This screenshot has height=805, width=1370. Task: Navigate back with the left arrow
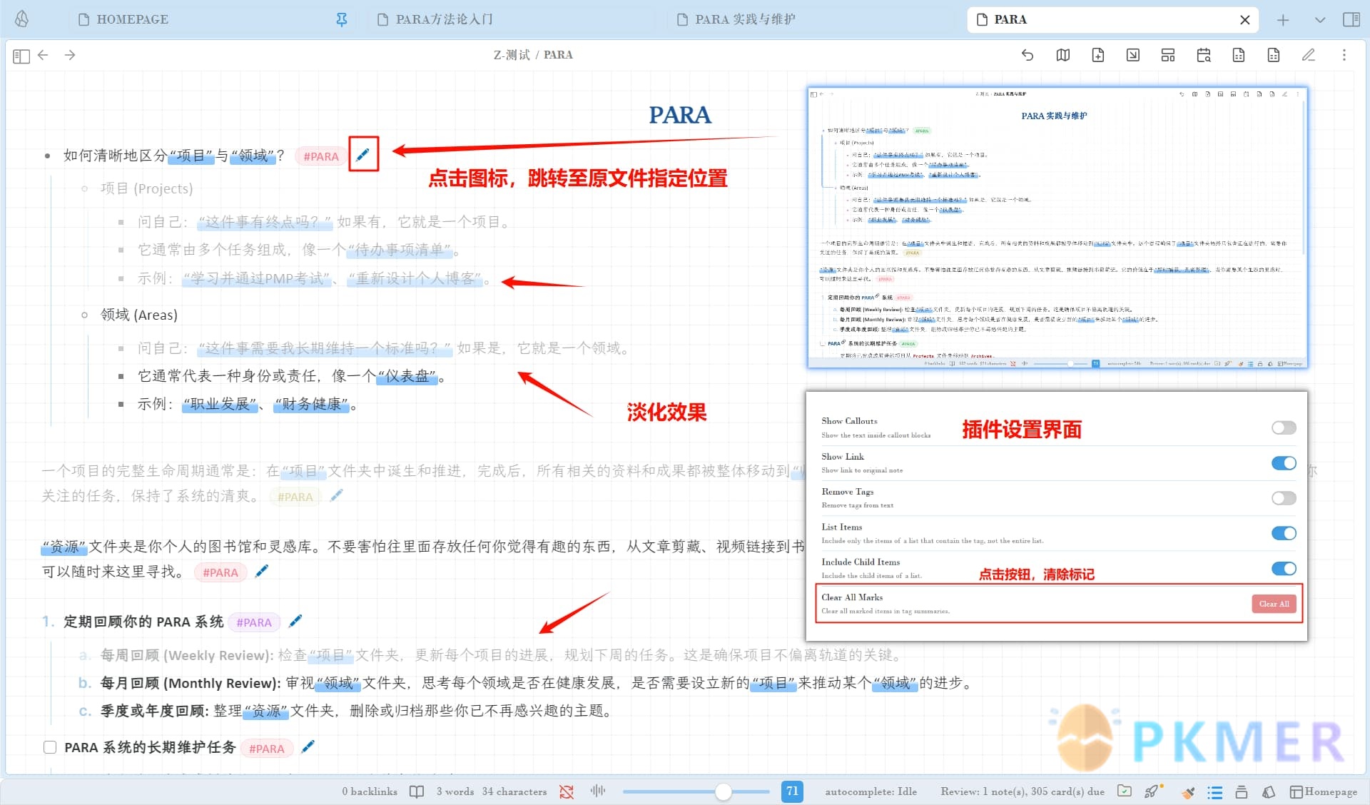point(43,55)
